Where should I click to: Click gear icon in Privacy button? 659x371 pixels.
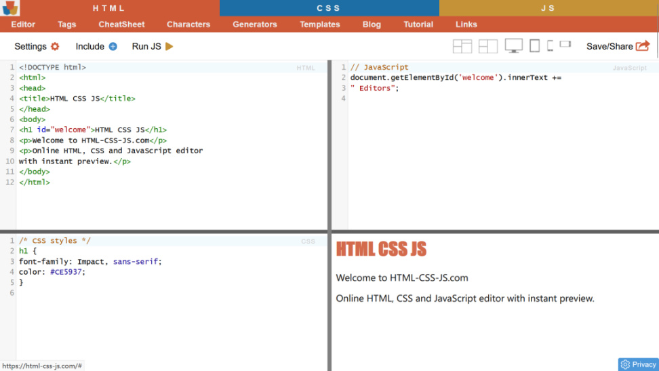[x=625, y=364]
